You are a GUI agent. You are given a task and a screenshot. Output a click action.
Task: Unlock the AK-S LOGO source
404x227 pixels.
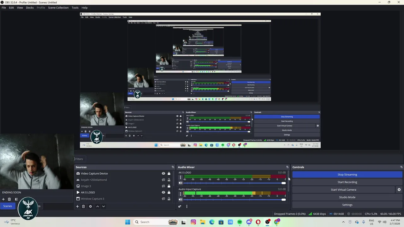click(x=169, y=192)
